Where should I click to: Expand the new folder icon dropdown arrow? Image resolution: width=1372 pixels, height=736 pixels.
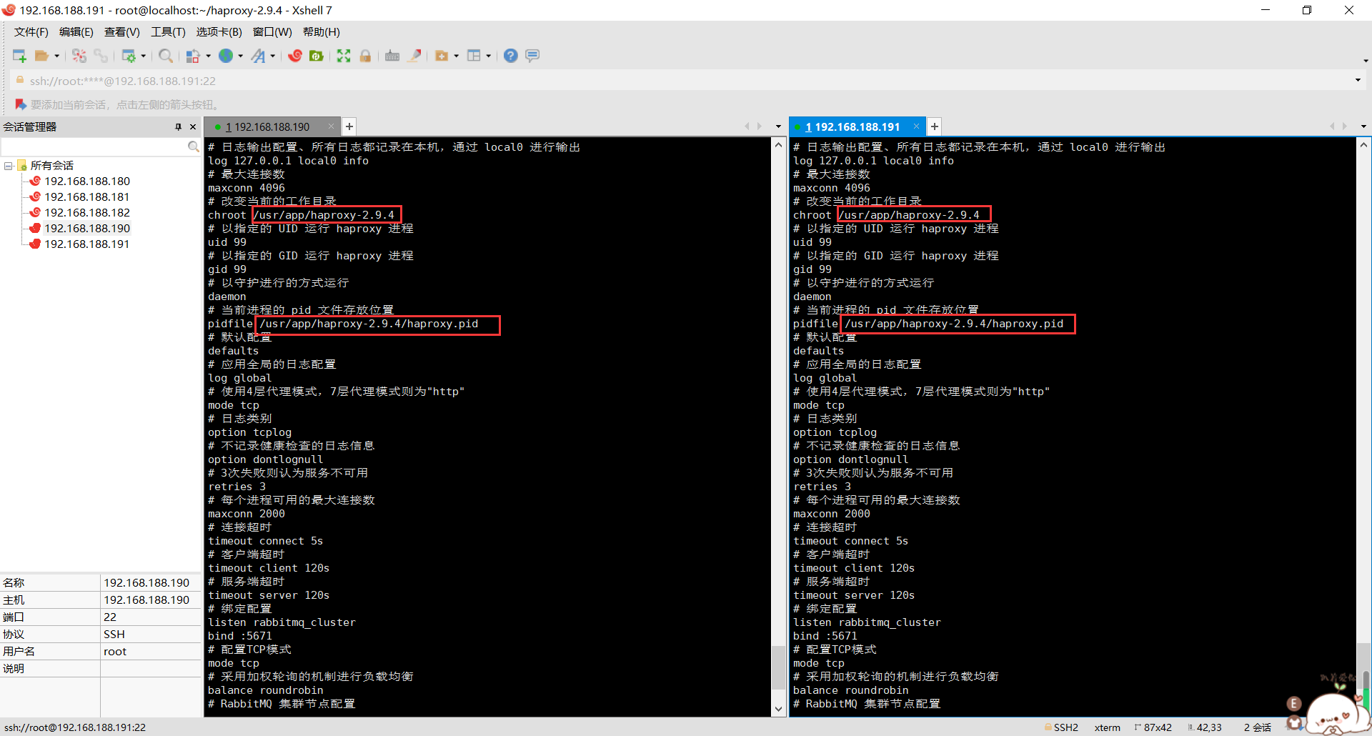tap(457, 56)
